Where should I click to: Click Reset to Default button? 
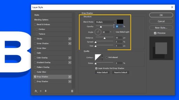pos(121,72)
